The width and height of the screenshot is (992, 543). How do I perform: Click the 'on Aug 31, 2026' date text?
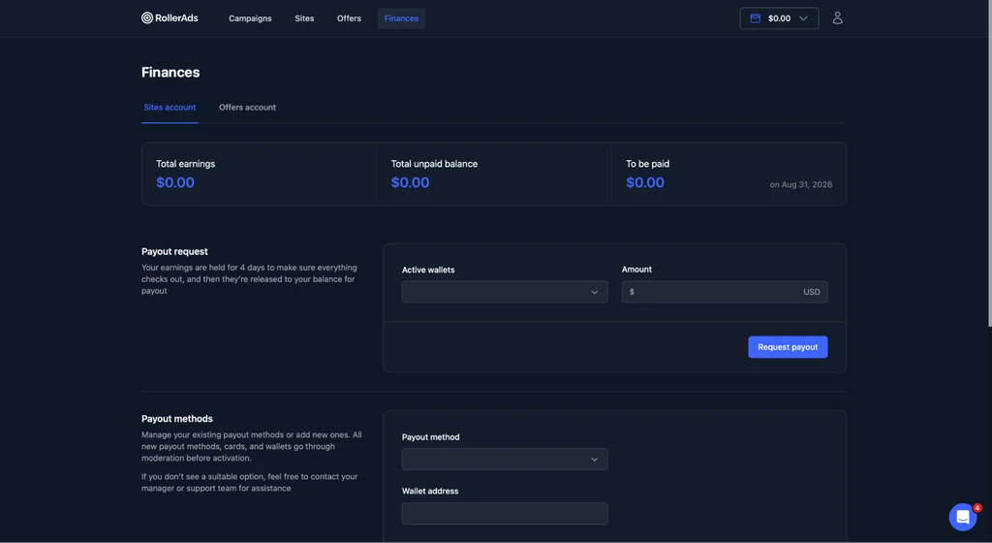pos(800,185)
